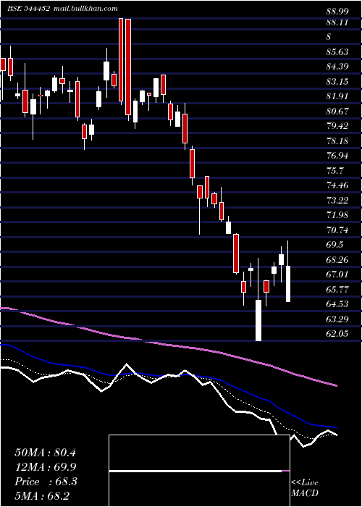The height and width of the screenshot is (507, 362).
Task: Click the 79.42 price axis label
Action: coord(337,126)
